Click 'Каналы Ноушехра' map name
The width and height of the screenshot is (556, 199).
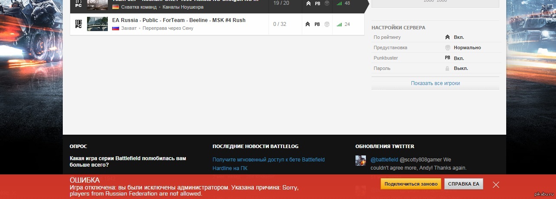tap(183, 7)
